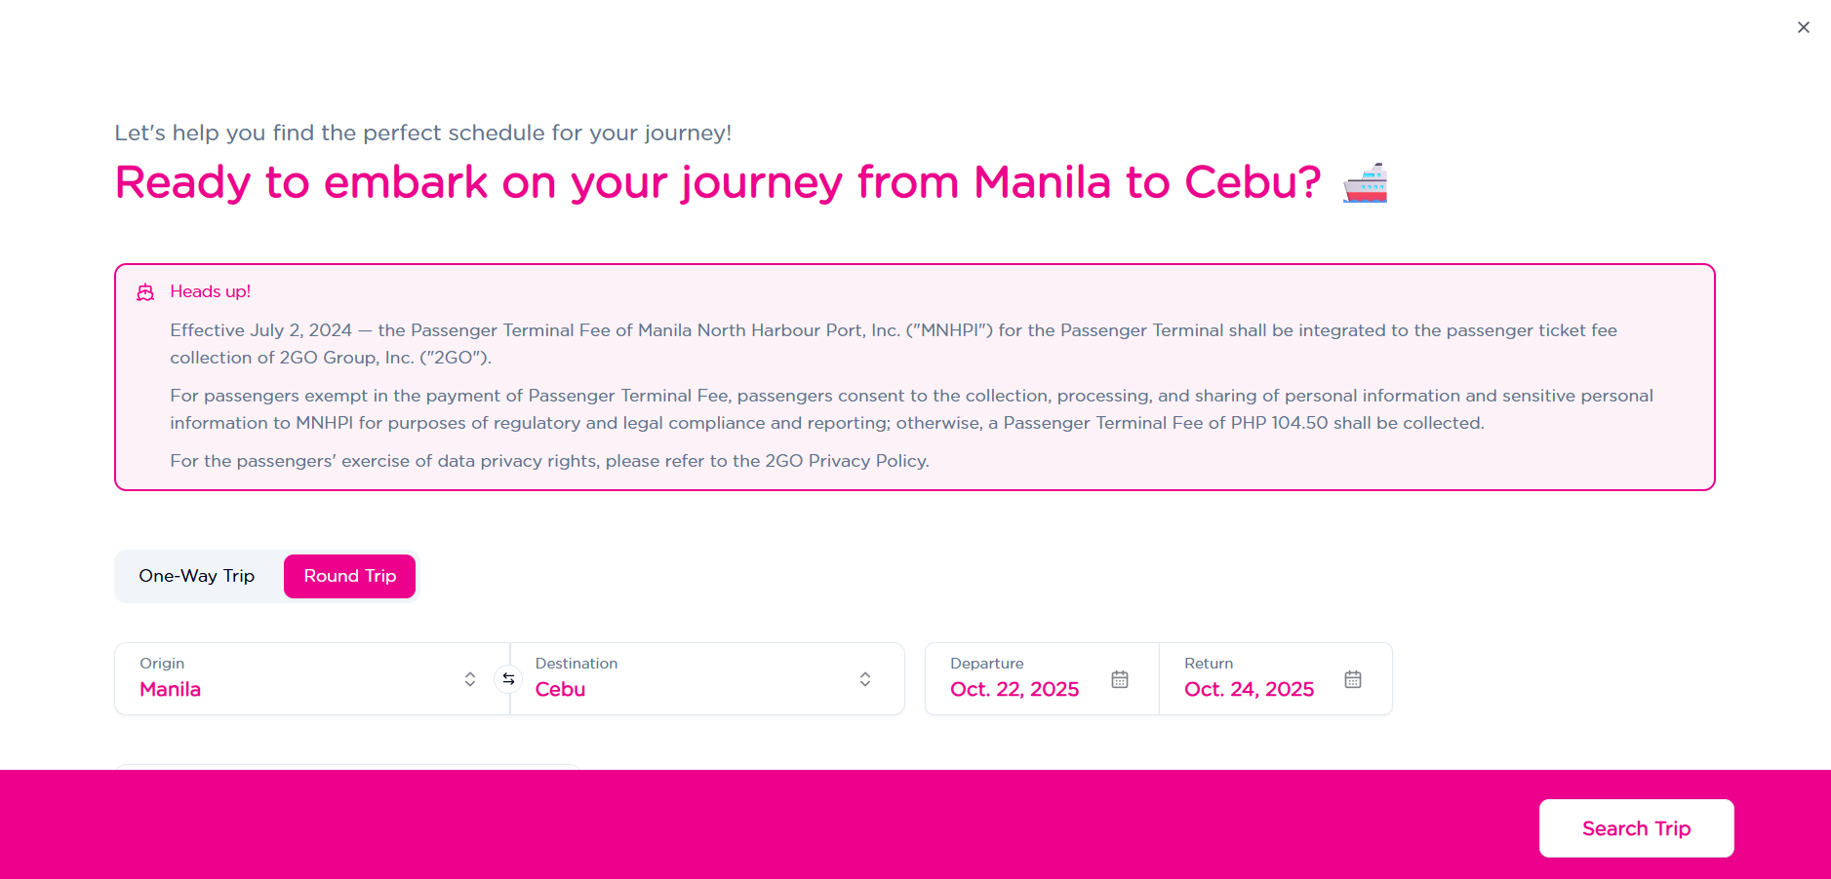Click the "Let's help you find" subtitle

click(x=422, y=133)
